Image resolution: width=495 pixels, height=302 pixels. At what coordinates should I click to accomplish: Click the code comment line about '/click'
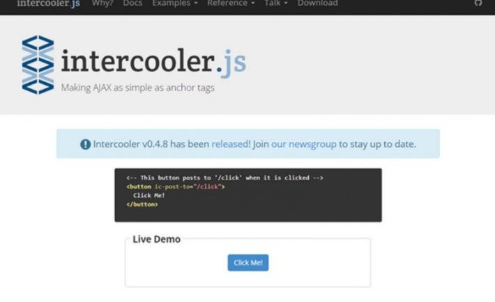[224, 178]
